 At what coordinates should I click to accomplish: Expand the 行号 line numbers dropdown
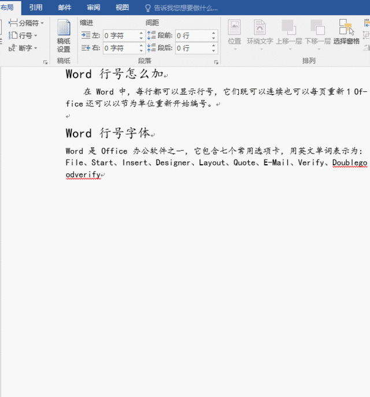24,36
